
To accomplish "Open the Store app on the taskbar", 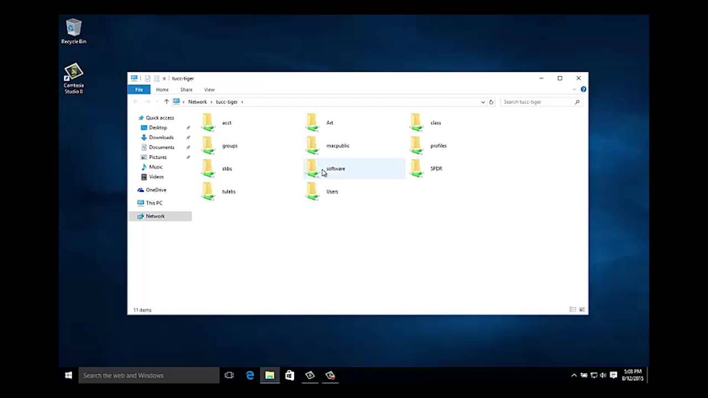I will (x=290, y=375).
